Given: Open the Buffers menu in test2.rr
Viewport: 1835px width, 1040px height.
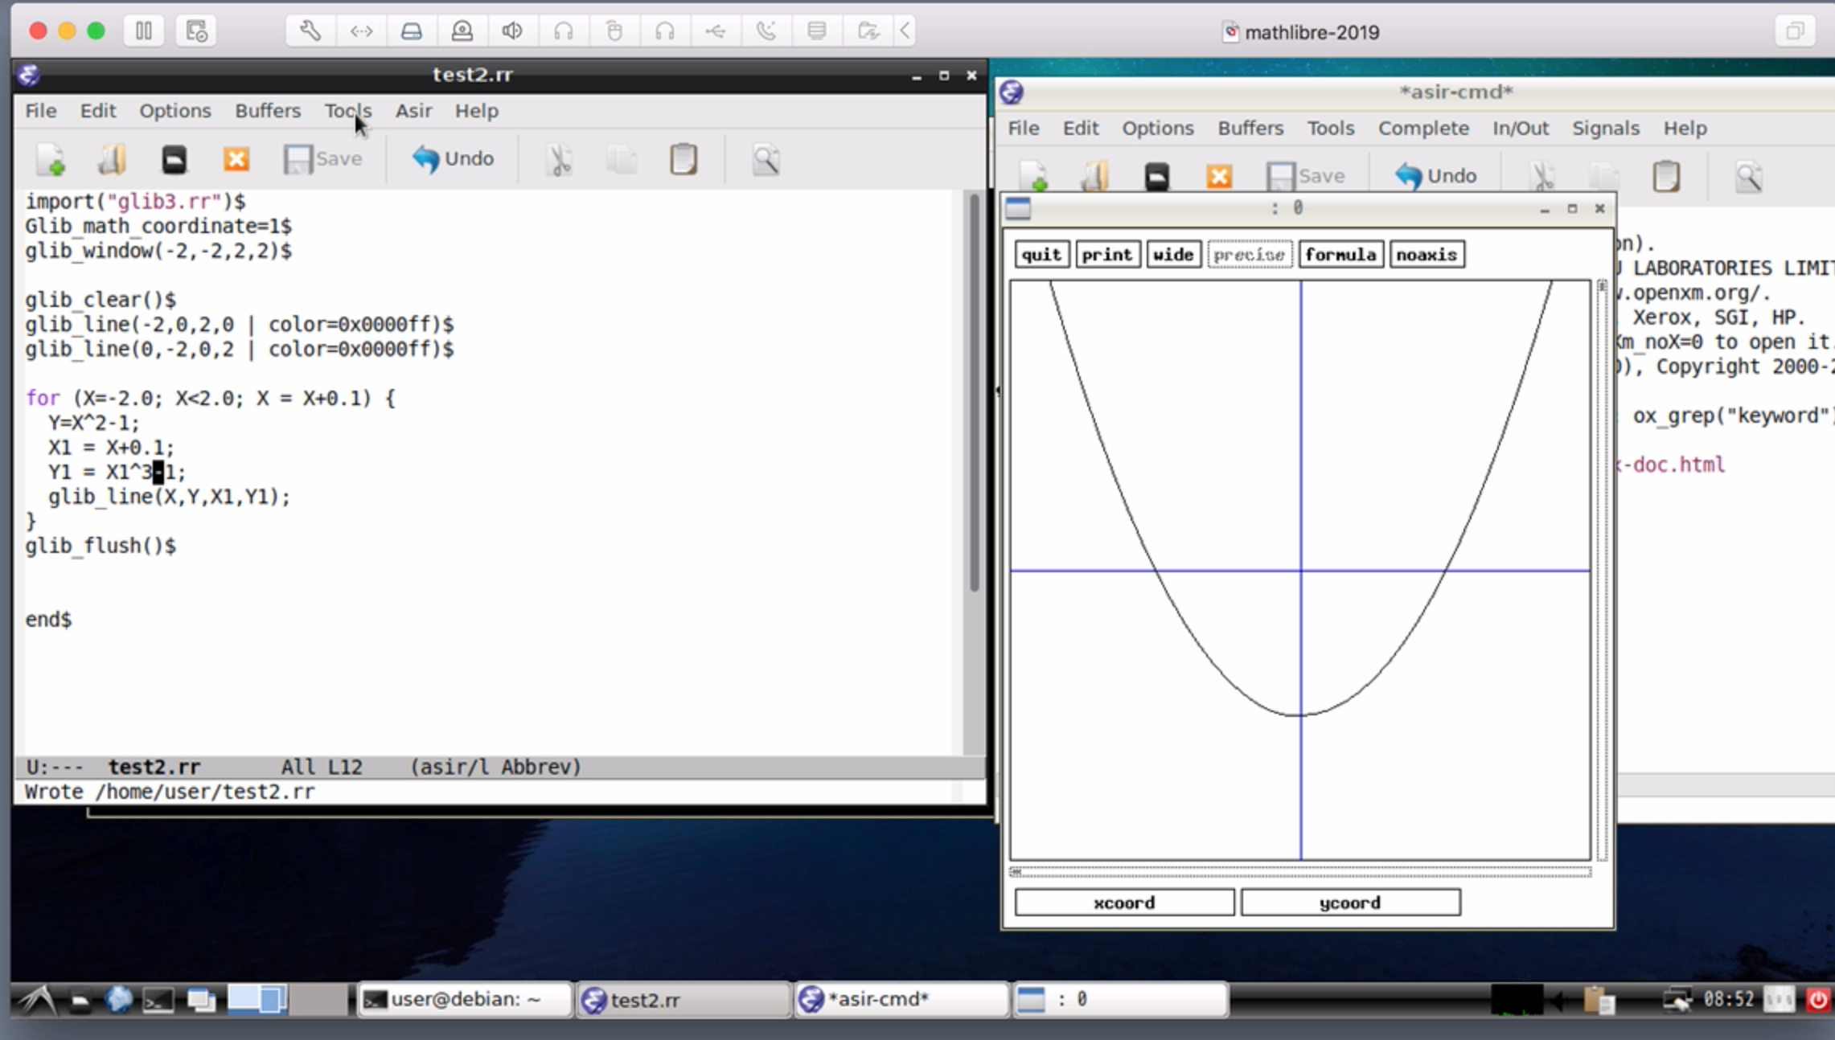Looking at the screenshot, I should point(268,111).
